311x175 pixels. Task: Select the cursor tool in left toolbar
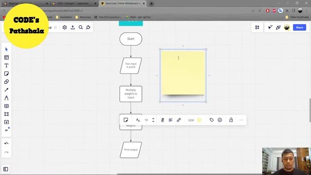click(x=6, y=49)
